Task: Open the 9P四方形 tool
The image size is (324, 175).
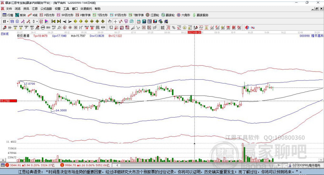Action: (x=65, y=15)
